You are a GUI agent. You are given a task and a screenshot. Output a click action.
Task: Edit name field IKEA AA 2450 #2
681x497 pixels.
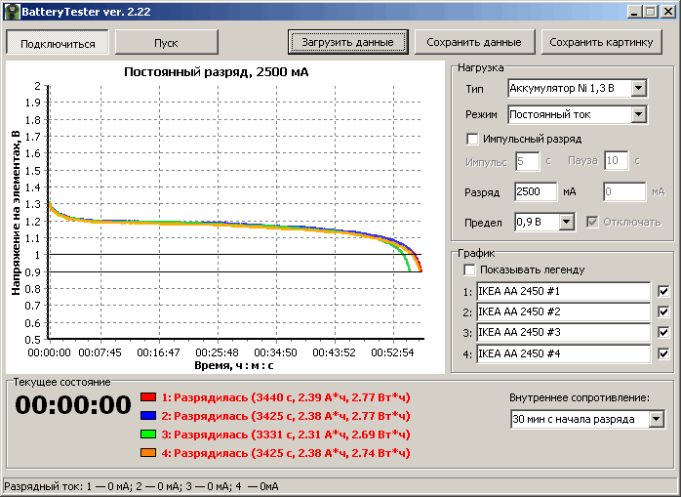pos(563,311)
